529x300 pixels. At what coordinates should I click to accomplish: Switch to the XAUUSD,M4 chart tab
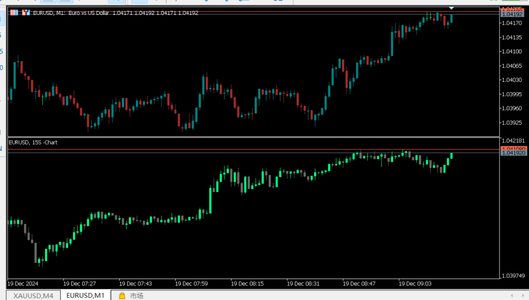(x=33, y=296)
